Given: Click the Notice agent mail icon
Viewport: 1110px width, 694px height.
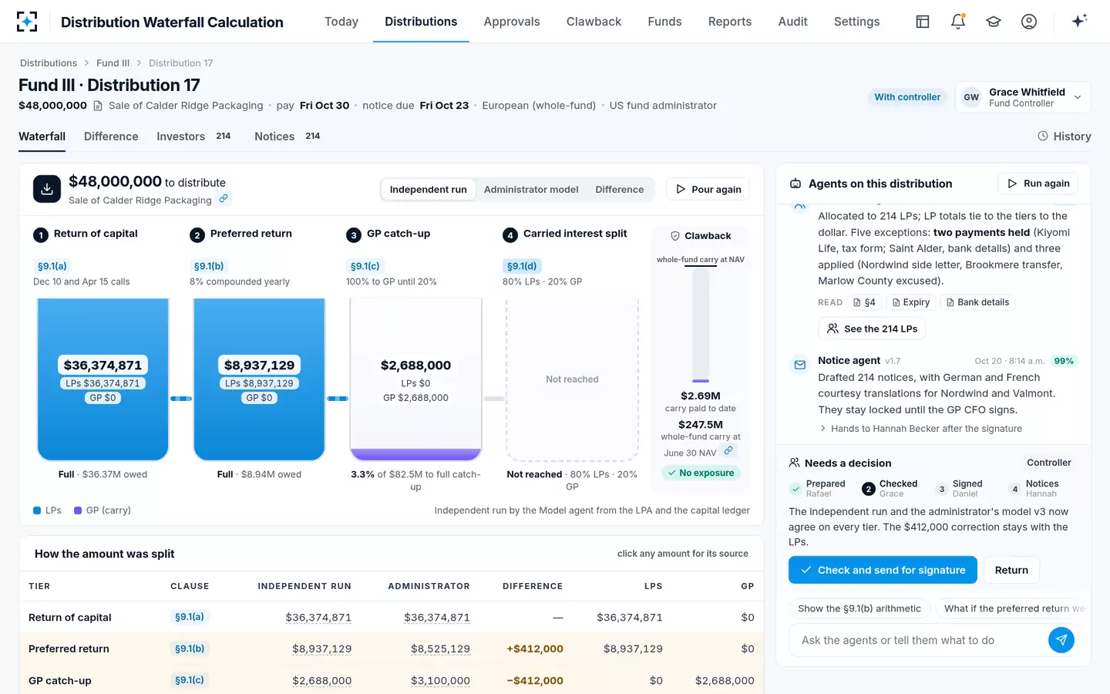Looking at the screenshot, I should click(800, 364).
